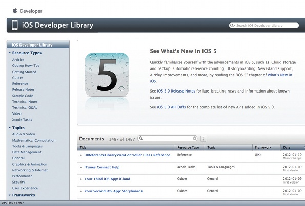
Task: Select User Experience topic
Action: tap(25, 188)
